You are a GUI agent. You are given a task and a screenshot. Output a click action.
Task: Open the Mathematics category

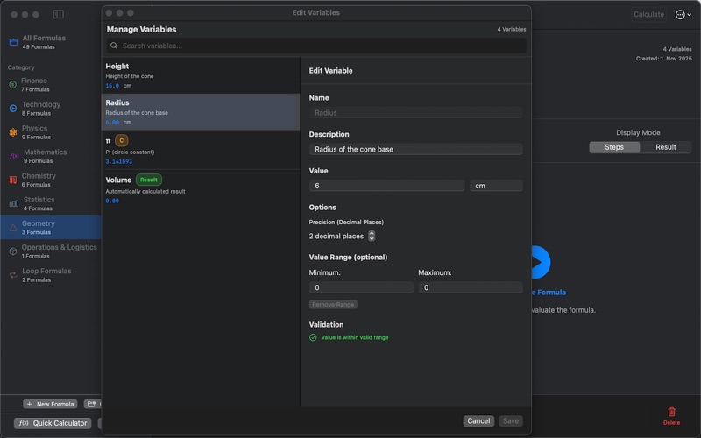click(x=51, y=156)
